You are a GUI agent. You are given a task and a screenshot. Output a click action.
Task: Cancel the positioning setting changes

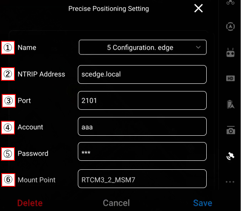point(117,203)
